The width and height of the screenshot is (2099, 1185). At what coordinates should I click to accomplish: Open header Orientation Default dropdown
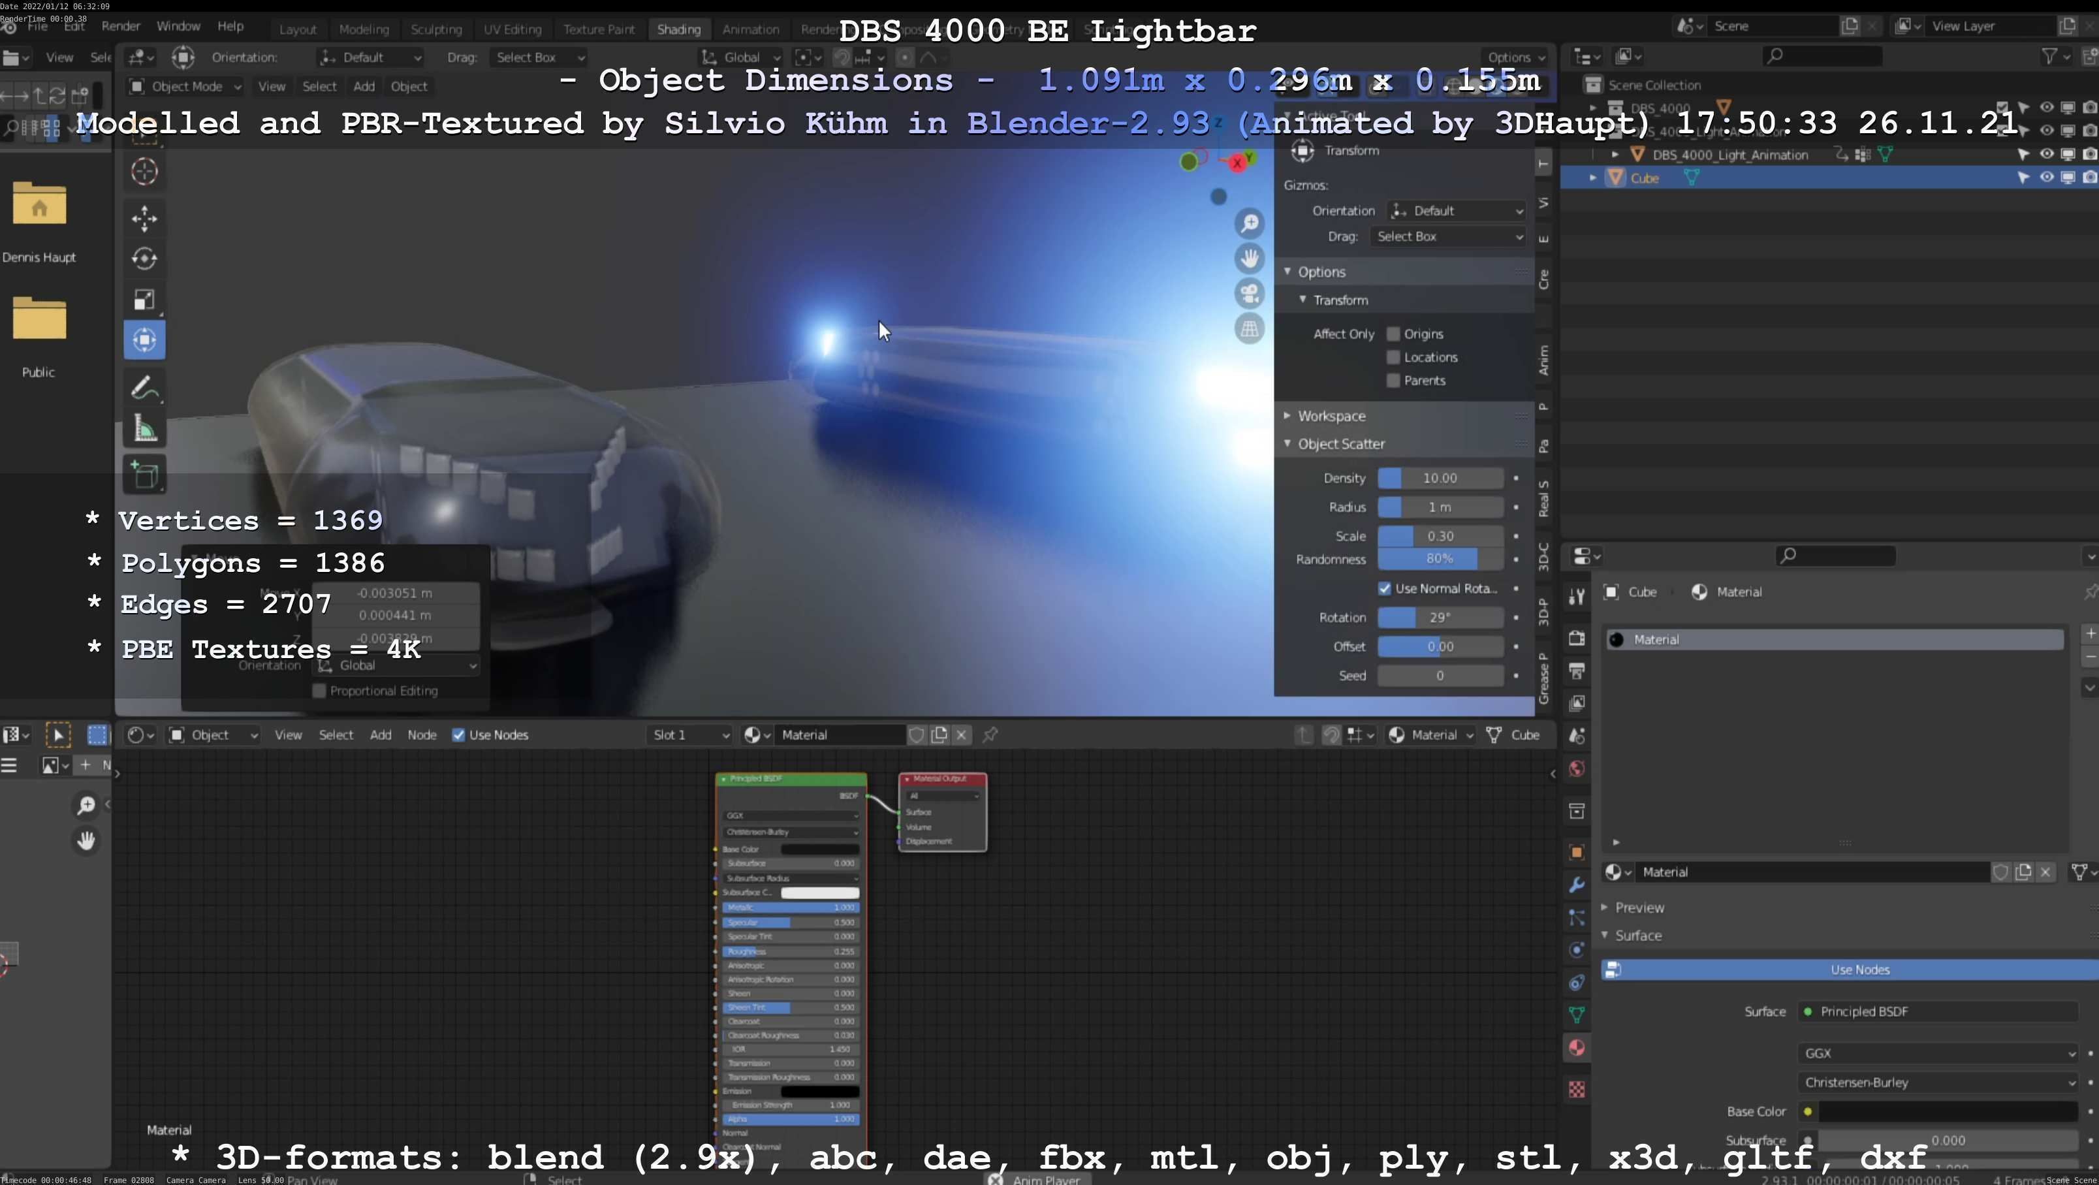click(371, 57)
